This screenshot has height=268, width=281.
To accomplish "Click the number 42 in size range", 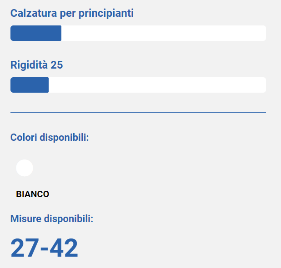I will pyautogui.click(x=64, y=248).
